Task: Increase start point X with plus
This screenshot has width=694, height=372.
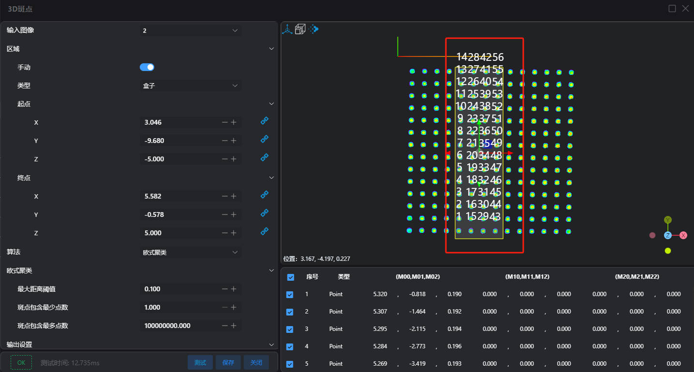Action: click(x=234, y=122)
